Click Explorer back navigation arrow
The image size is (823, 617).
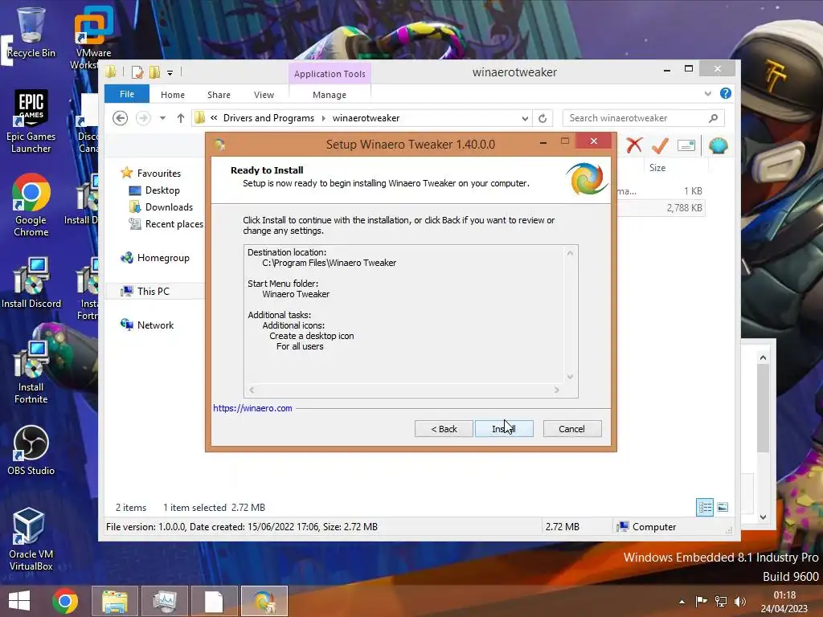(121, 118)
